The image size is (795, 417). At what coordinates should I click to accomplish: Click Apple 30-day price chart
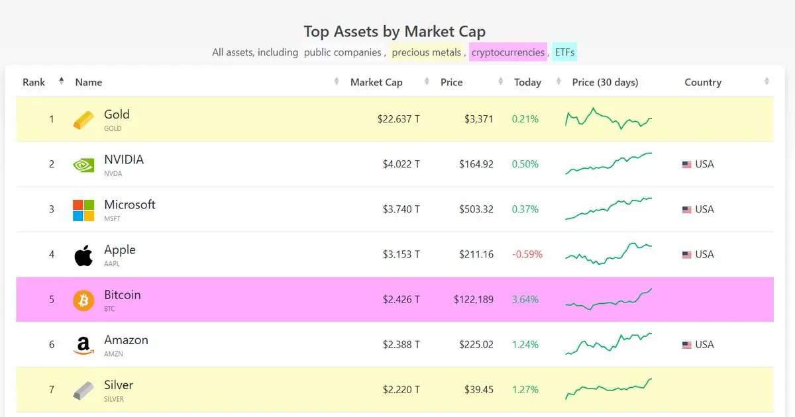point(609,254)
